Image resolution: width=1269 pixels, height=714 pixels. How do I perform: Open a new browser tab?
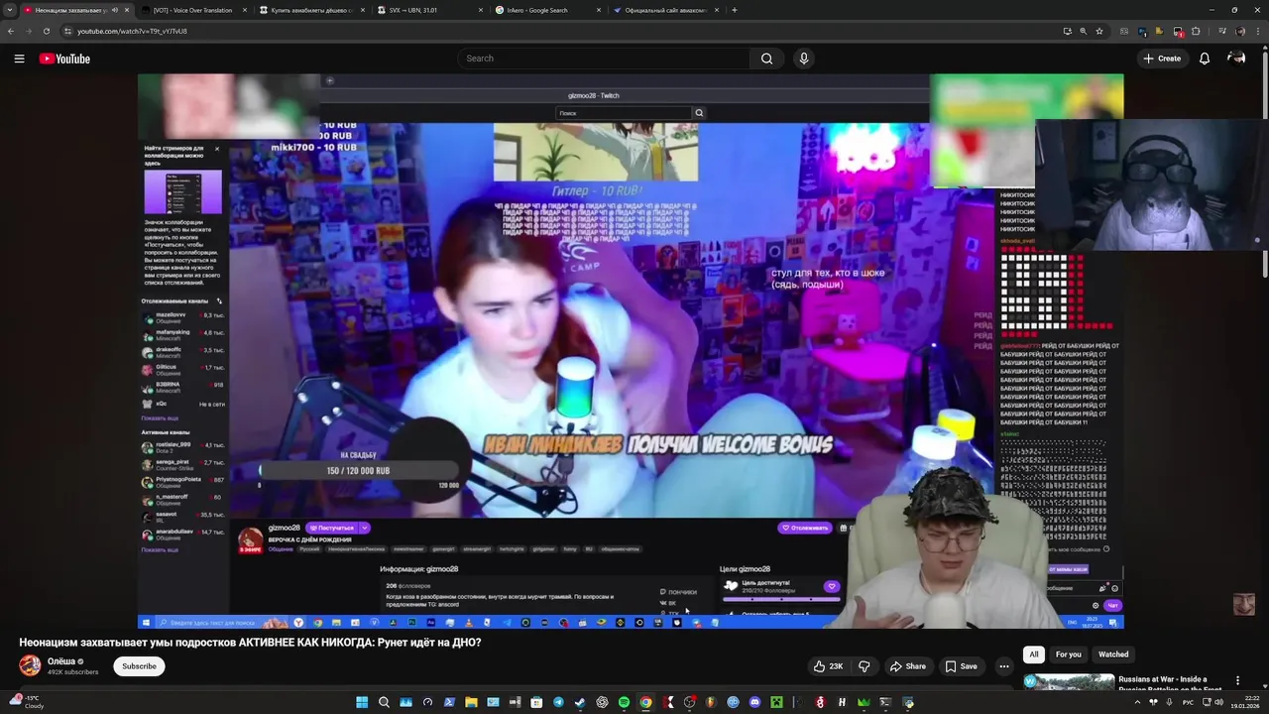click(x=734, y=10)
